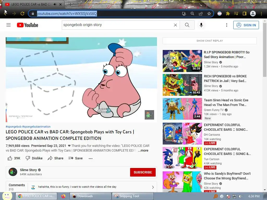Start voice search with the microphone
The width and height of the screenshot is (267, 200).
click(x=201, y=25)
